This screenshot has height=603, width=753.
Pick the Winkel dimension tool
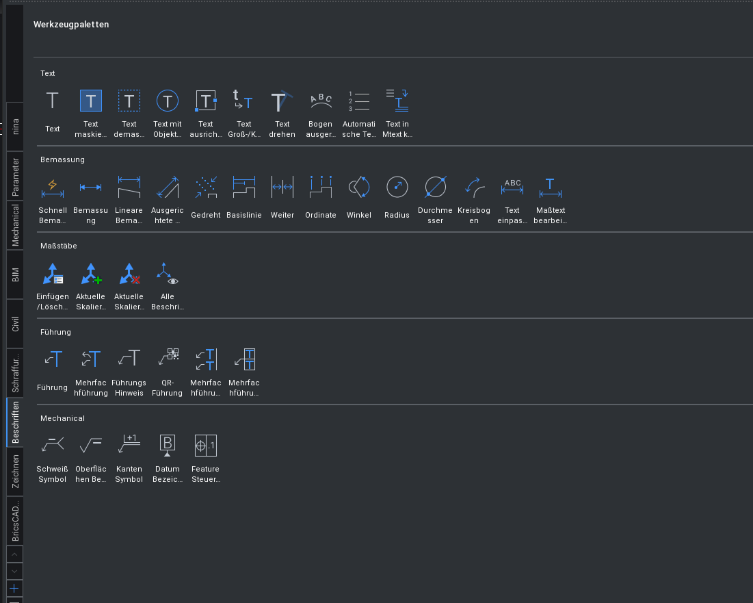359,199
